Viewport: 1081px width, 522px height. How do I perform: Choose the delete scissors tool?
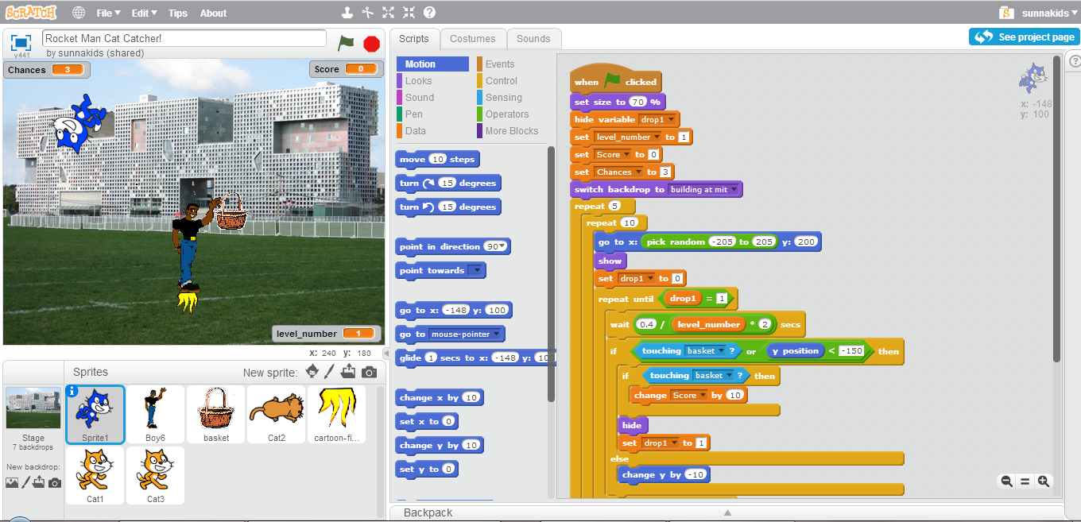(x=367, y=13)
